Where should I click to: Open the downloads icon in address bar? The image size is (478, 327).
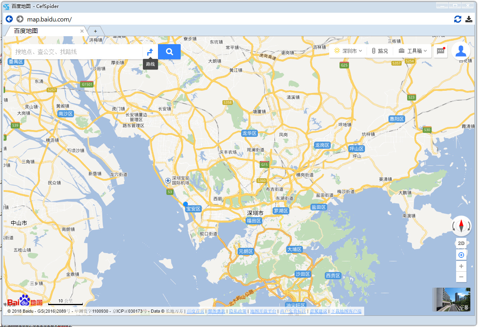click(469, 19)
